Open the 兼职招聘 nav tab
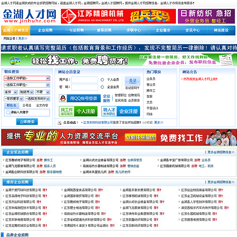 [x=104, y=30]
